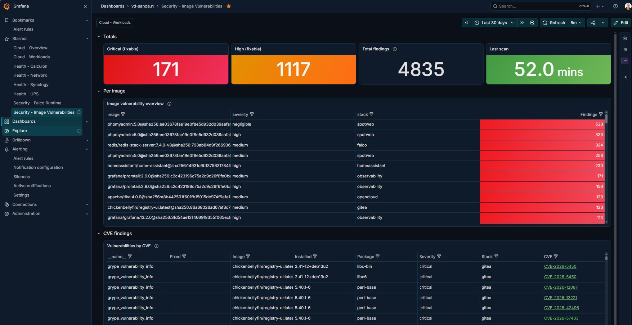Filter the severity column in image overview
This screenshot has width=632, height=325.
click(x=252, y=114)
